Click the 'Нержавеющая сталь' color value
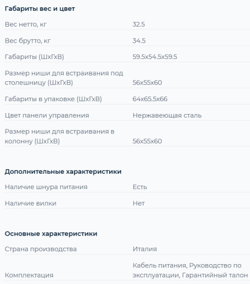This screenshot has height=284, width=250. pyautogui.click(x=167, y=115)
